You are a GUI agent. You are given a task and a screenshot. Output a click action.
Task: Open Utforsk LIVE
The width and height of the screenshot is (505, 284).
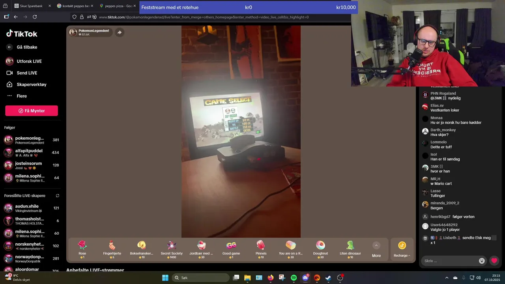click(29, 61)
